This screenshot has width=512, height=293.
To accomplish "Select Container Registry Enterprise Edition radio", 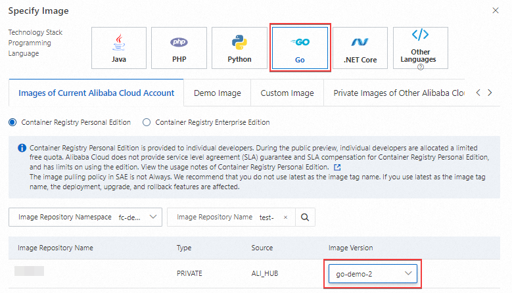I will (147, 122).
